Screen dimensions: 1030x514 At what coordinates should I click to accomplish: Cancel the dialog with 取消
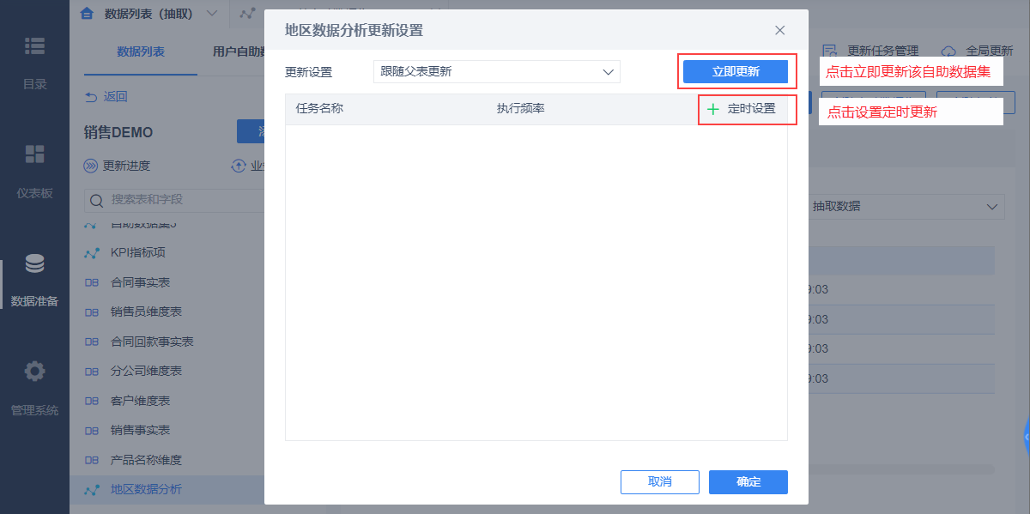[x=659, y=482]
